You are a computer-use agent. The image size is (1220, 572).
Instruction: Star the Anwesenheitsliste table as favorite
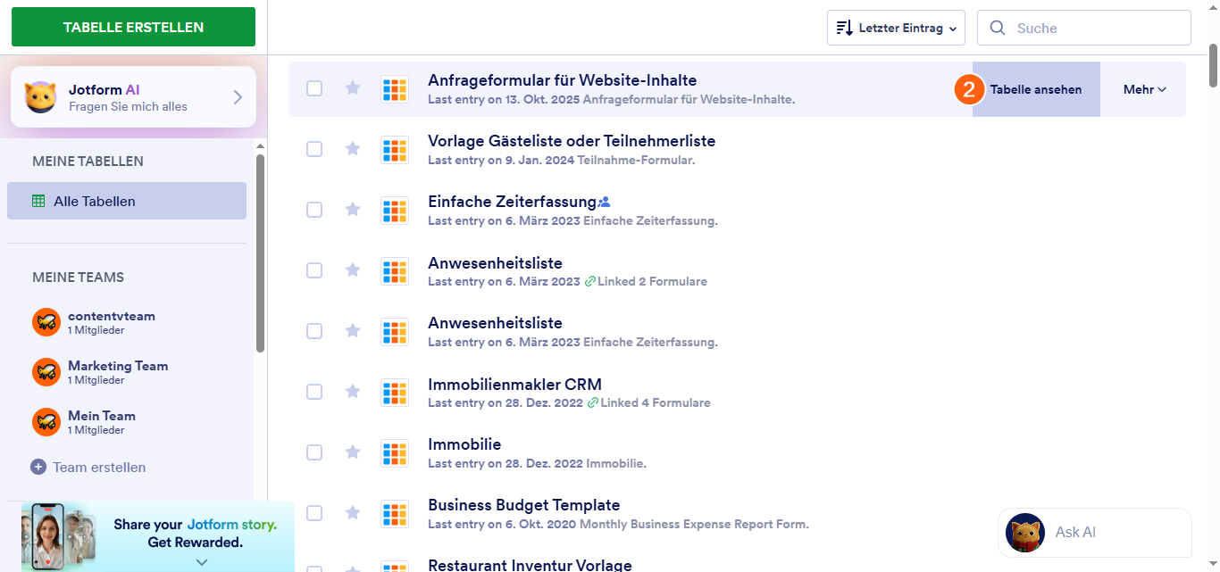pyautogui.click(x=352, y=270)
